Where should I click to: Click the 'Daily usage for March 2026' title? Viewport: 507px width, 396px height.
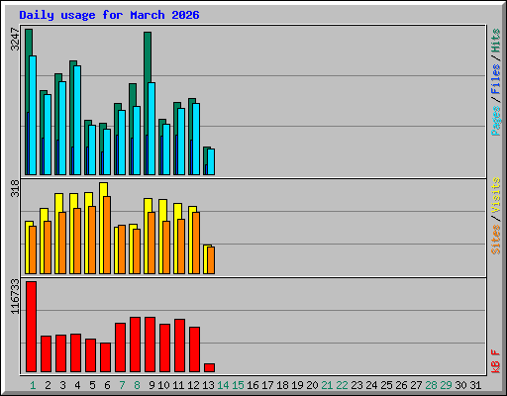click(x=109, y=15)
